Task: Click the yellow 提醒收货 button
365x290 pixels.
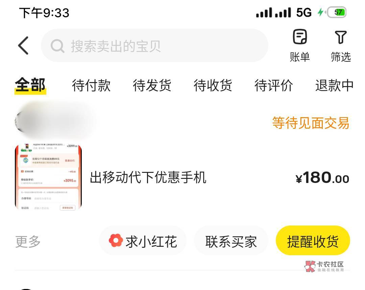Action: pos(313,241)
